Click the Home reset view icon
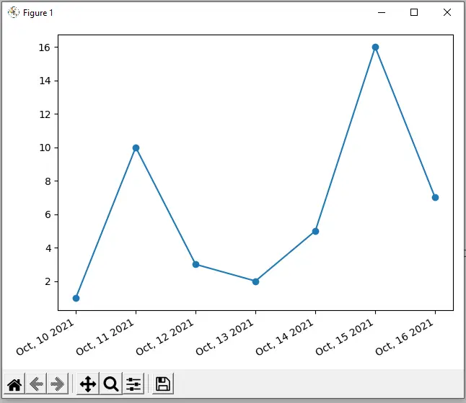 click(14, 384)
